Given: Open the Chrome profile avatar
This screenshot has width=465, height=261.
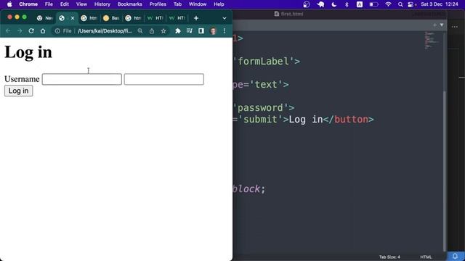Looking at the screenshot, I should point(213,30).
